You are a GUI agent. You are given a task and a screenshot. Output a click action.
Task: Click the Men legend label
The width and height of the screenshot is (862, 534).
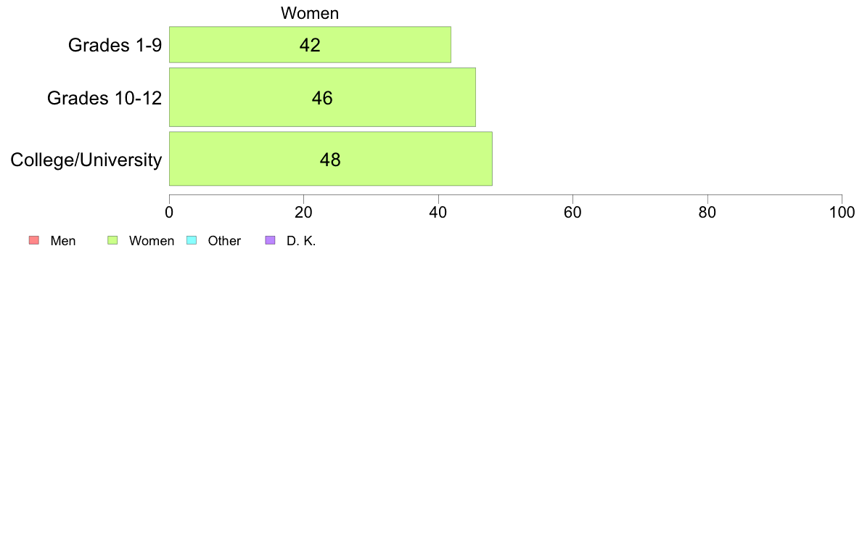coord(63,241)
